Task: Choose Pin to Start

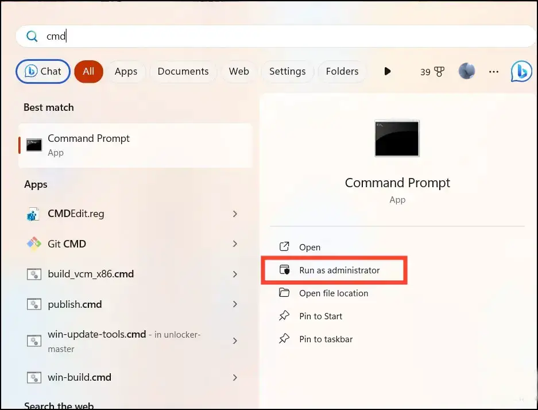Action: 320,316
